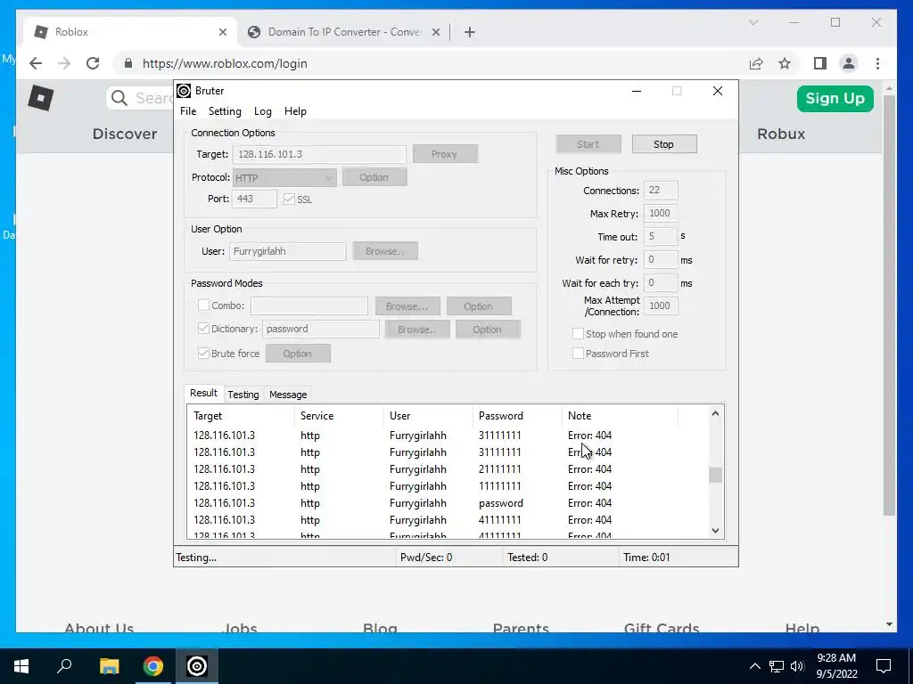The image size is (913, 684).
Task: Reload the Roblox login page
Action: pos(93,63)
